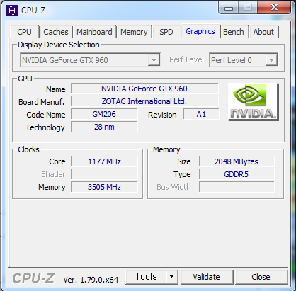
Task: Click the CPU-Z app icon in title bar
Action: (x=12, y=11)
